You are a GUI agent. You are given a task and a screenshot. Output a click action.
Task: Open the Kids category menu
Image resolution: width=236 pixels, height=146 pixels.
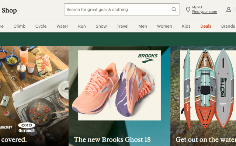coord(186,26)
